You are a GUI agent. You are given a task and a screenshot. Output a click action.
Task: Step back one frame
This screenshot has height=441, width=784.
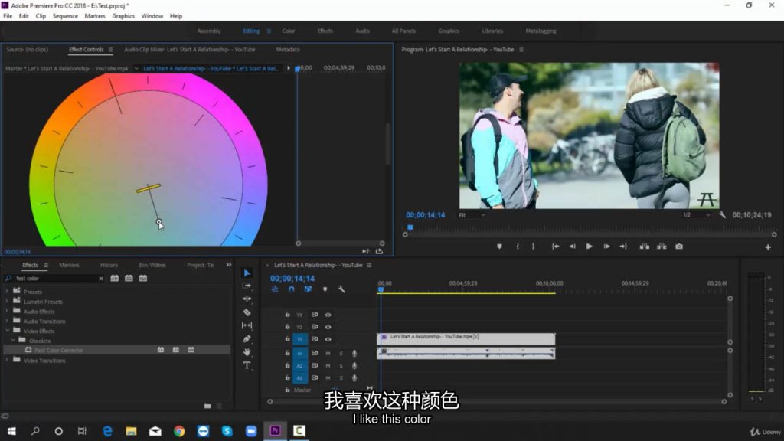572,247
